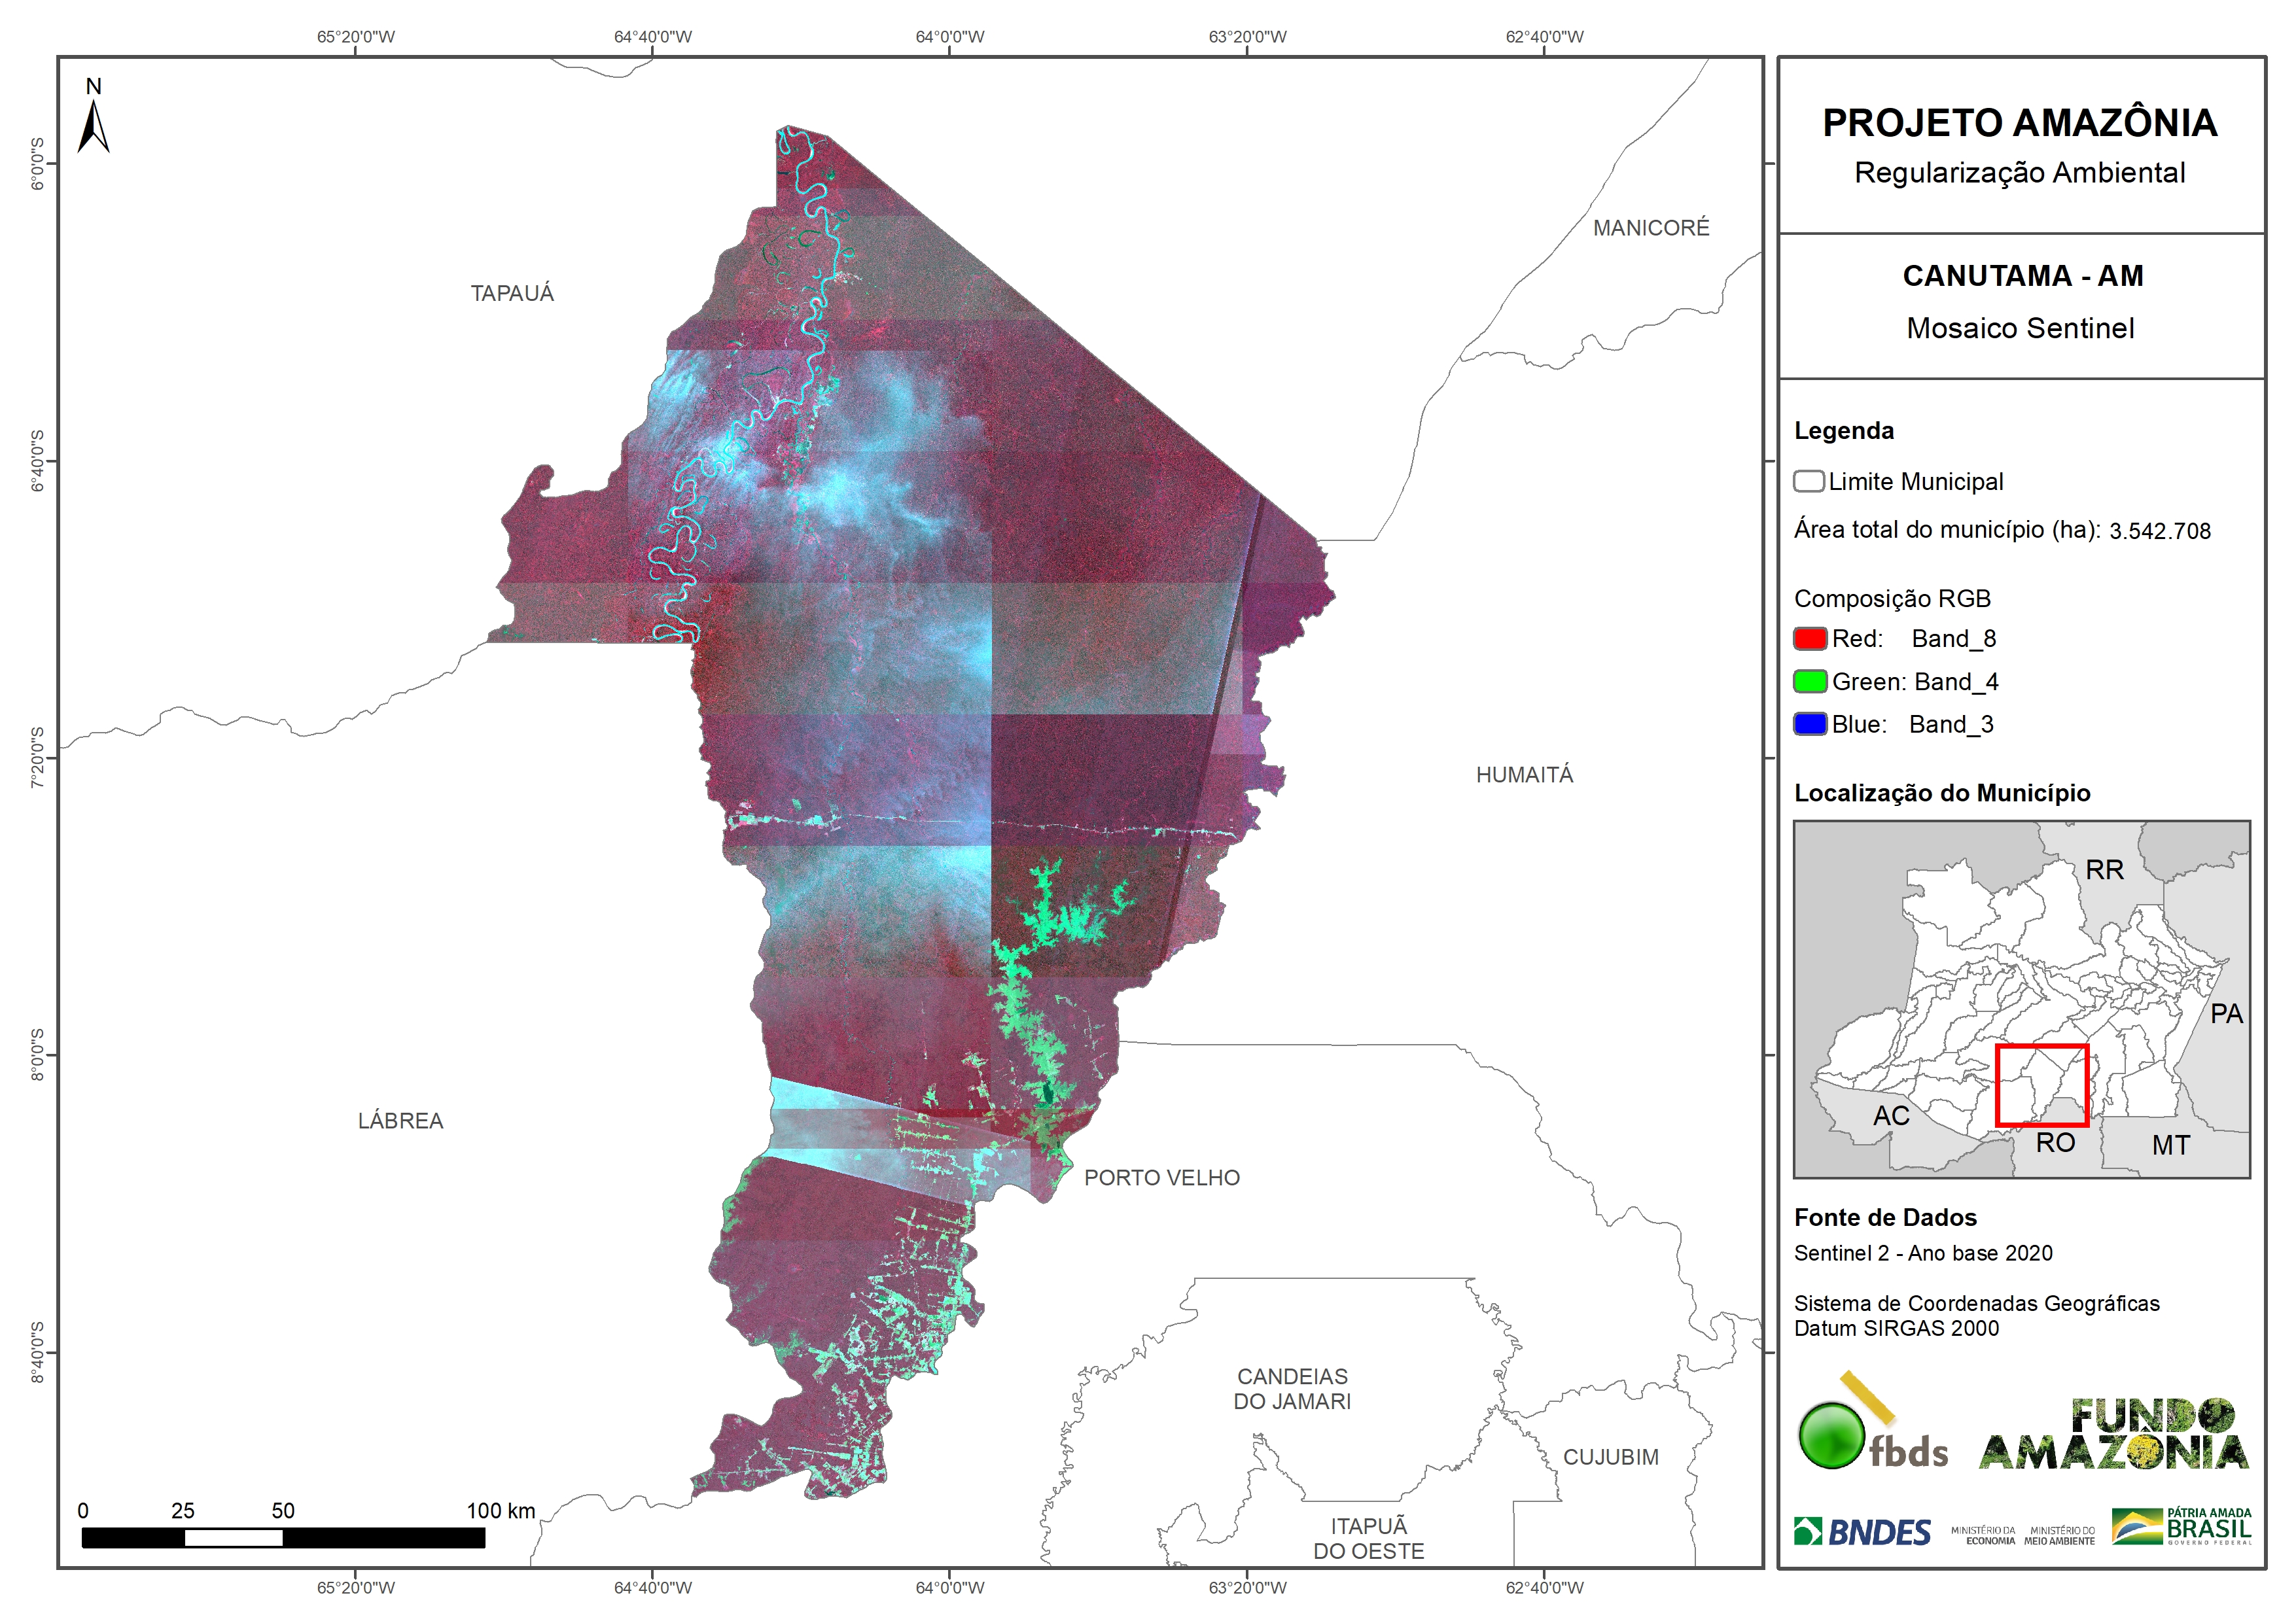Click the fbds green sphere logo
Viewport: 2296px width, 1623px height.
click(1832, 1435)
